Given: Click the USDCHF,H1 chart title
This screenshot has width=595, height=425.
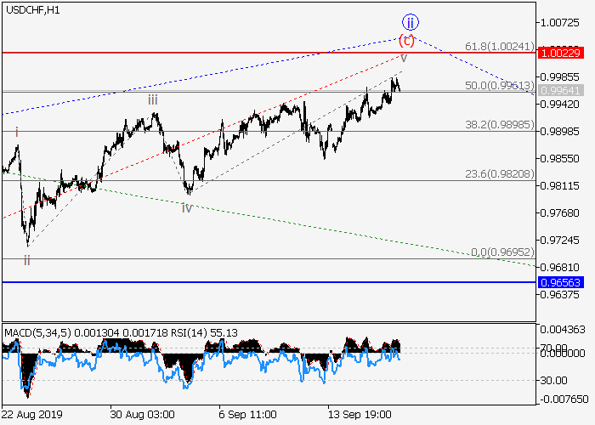Looking at the screenshot, I should coord(31,9).
